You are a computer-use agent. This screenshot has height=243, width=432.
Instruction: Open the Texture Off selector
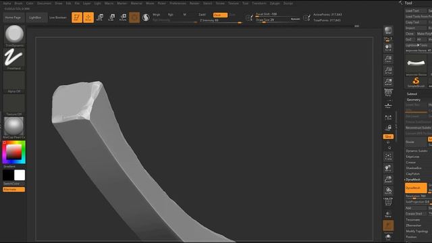point(14,103)
